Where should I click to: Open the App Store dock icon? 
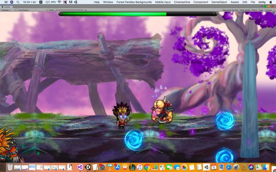click(x=117, y=167)
